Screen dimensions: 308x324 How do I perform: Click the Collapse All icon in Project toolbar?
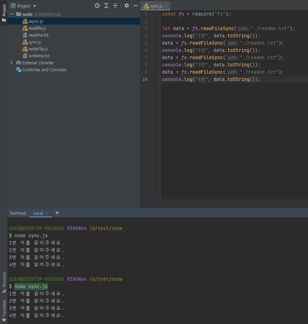pos(115,6)
